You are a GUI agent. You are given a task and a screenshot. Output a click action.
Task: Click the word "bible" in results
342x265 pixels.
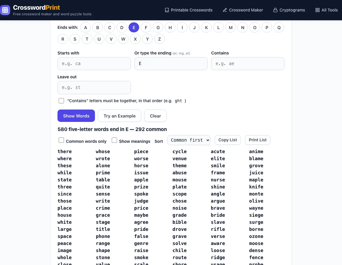tap(180, 222)
